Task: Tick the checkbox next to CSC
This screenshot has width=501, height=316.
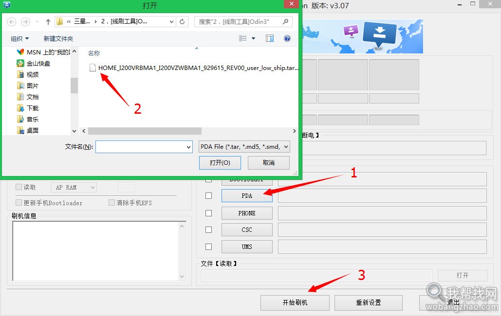Action: (x=209, y=230)
